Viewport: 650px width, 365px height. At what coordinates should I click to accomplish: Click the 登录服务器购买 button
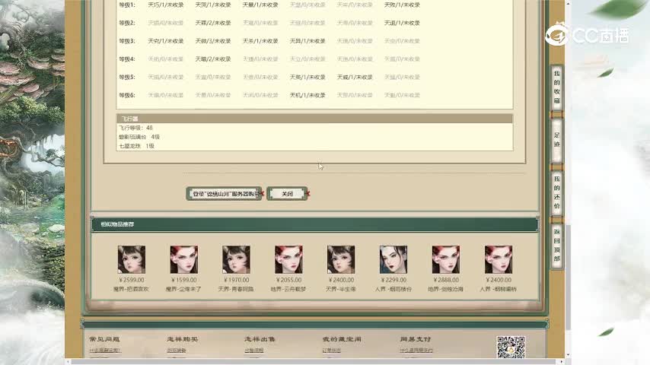point(225,193)
